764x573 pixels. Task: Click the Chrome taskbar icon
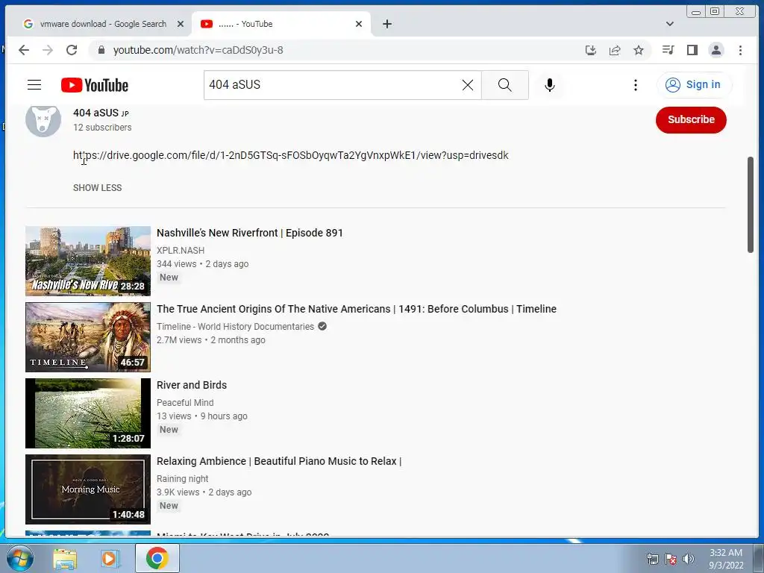pyautogui.click(x=157, y=558)
